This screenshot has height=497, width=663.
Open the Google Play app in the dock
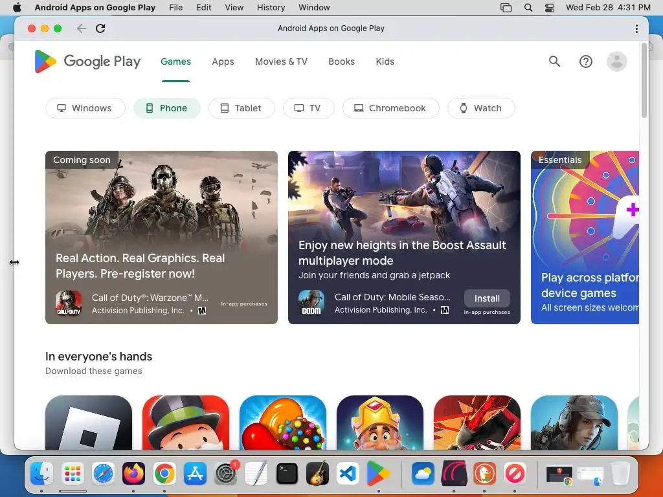pos(378,473)
